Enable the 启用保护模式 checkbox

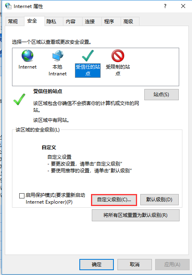[22, 196]
